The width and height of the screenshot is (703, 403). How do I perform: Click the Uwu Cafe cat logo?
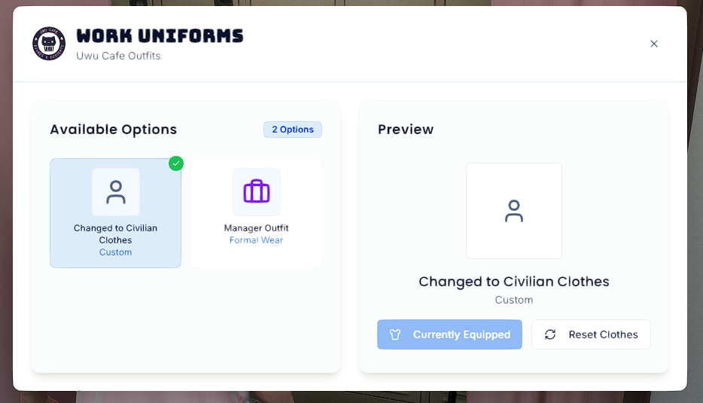49,44
